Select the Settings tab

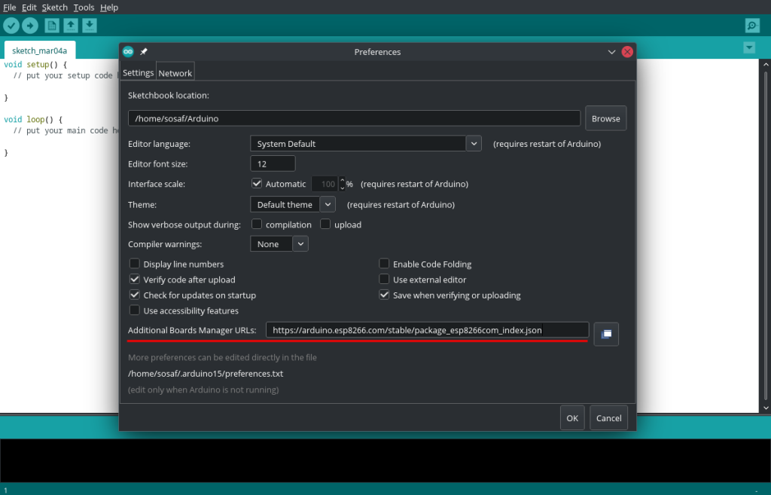click(x=139, y=72)
